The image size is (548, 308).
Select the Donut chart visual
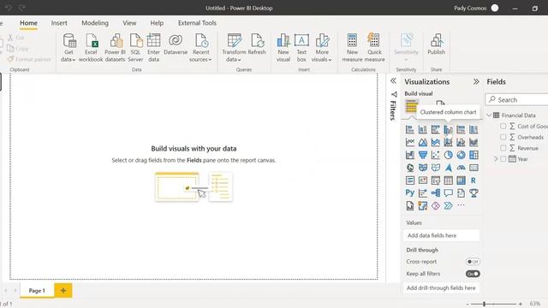[x=461, y=155]
